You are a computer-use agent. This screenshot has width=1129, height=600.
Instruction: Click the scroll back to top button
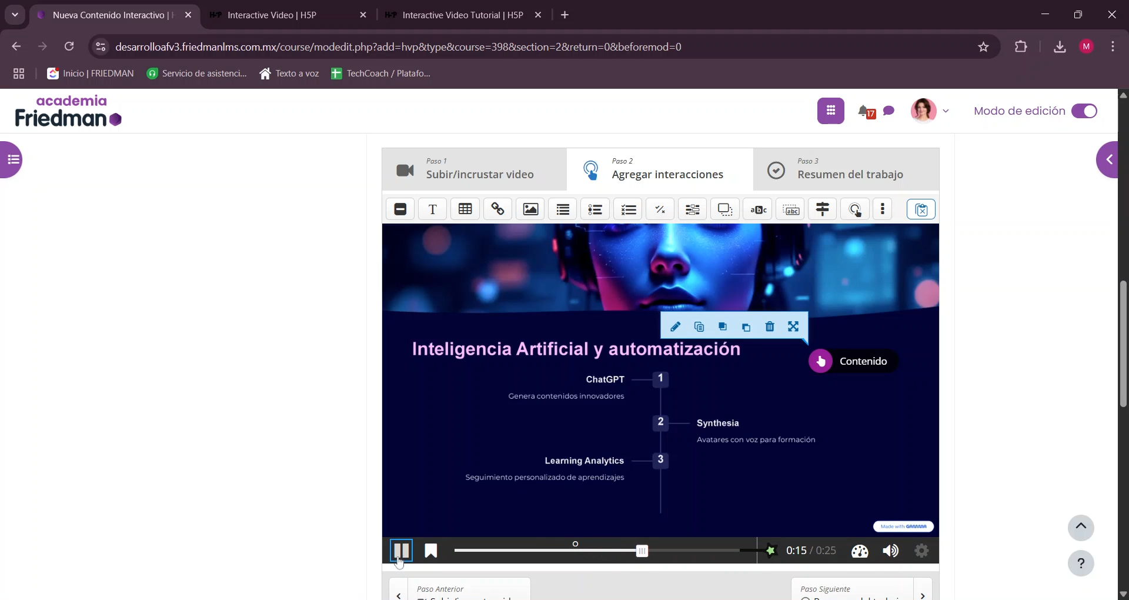pyautogui.click(x=1081, y=527)
